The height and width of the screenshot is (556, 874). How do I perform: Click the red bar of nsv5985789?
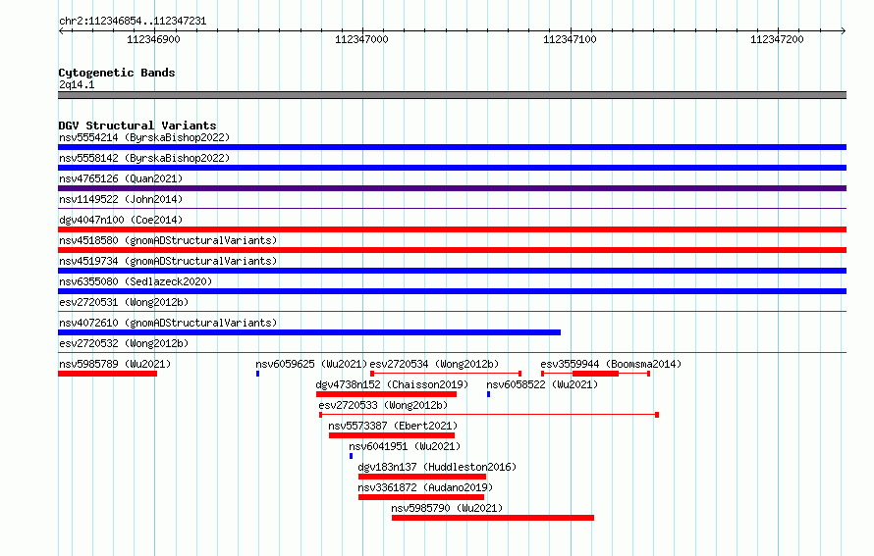108,374
